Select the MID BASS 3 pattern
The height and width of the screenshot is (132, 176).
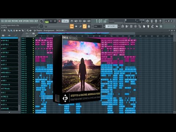tap(9, 73)
